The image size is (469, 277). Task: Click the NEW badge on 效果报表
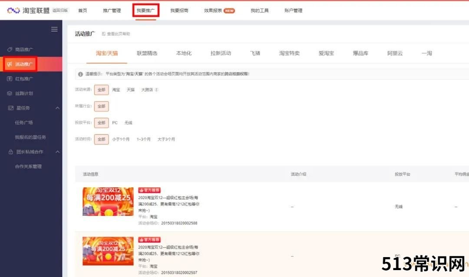(229, 11)
